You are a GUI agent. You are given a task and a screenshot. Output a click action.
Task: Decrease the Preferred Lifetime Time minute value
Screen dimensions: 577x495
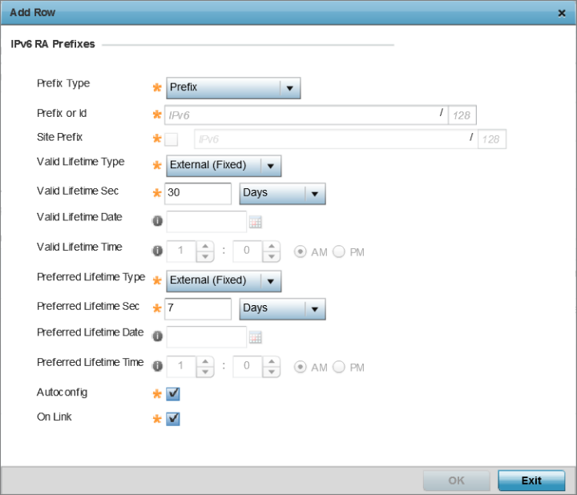pos(273,372)
